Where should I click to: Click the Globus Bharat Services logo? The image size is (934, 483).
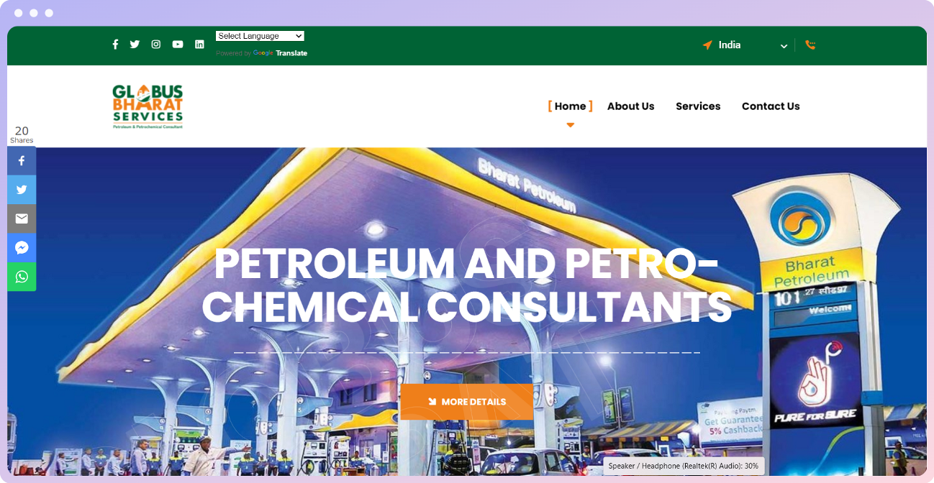(148, 106)
